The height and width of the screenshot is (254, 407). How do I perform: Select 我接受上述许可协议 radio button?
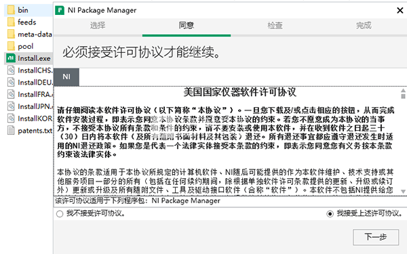(x=330, y=214)
